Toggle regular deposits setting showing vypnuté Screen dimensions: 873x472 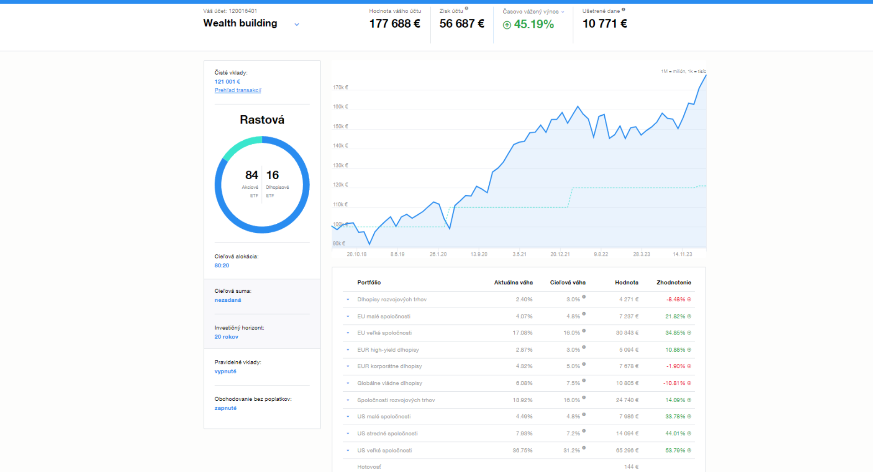click(226, 371)
